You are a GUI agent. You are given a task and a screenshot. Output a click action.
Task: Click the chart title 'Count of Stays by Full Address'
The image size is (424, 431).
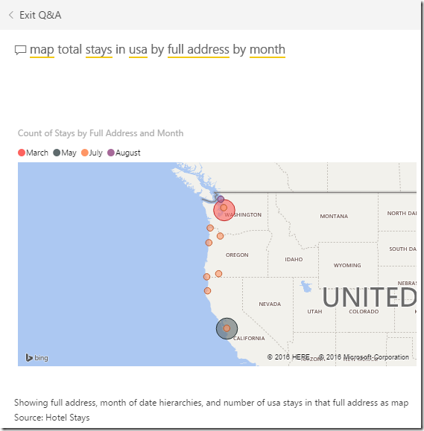pos(101,133)
